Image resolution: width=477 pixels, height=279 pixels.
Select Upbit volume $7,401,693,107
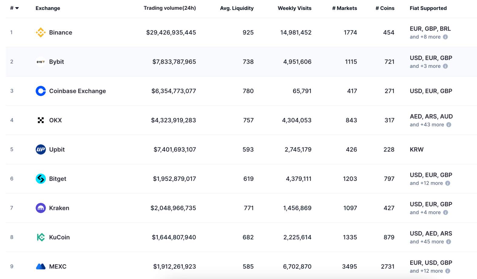(175, 149)
